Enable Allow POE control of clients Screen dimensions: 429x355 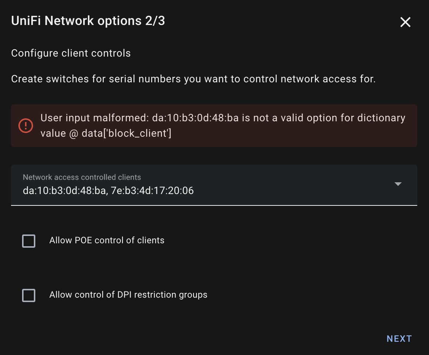point(29,241)
